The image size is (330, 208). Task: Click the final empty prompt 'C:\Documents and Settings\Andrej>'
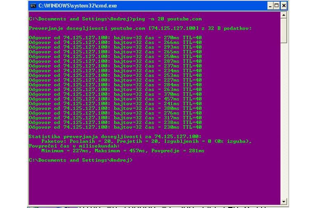pyautogui.click(x=81, y=160)
